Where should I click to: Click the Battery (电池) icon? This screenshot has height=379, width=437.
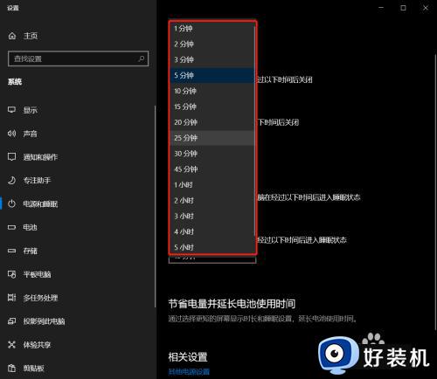(x=11, y=227)
